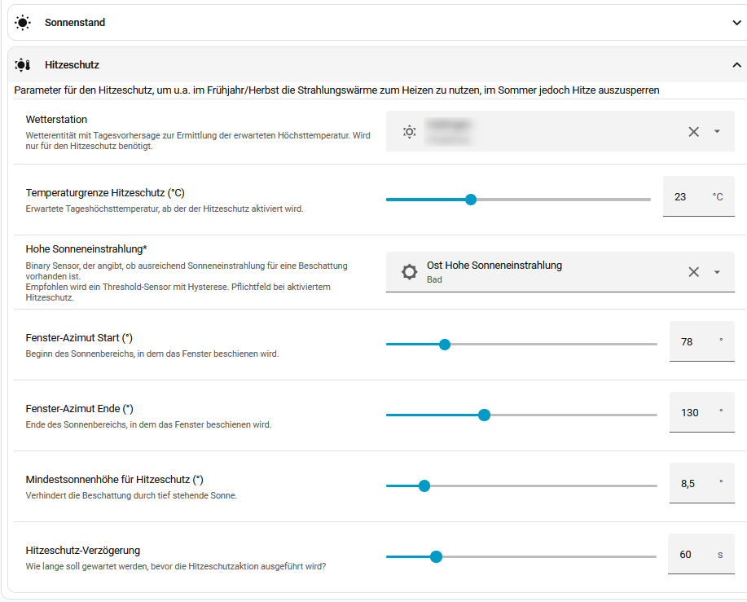Screen dimensions: 747x602
Task: Click the temperature field showing 23 °C
Action: [698, 196]
